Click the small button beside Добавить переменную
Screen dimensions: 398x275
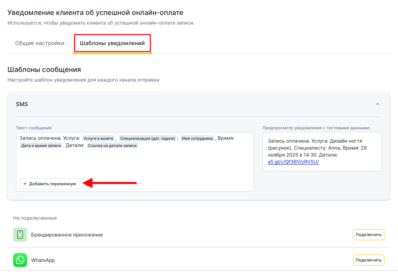(x=87, y=184)
